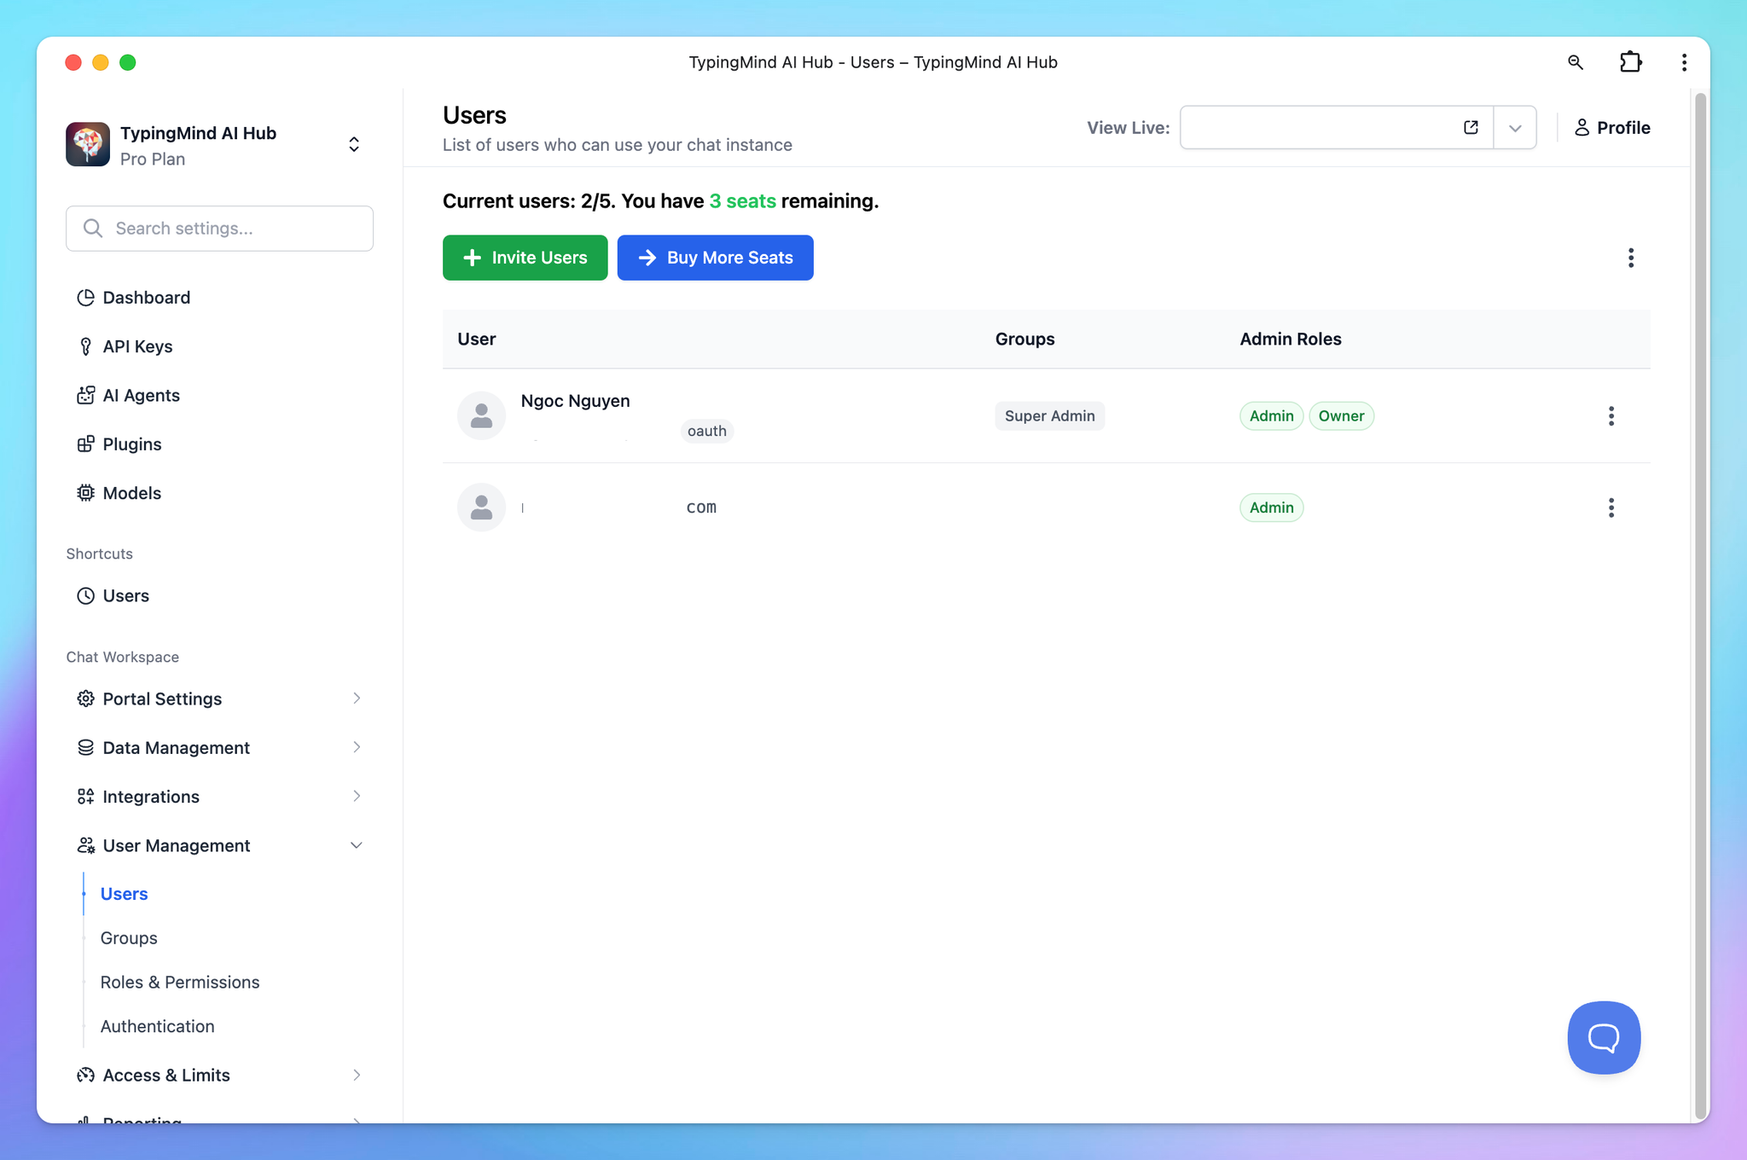
Task: Open the Dashboard sidebar item
Action: click(x=146, y=298)
